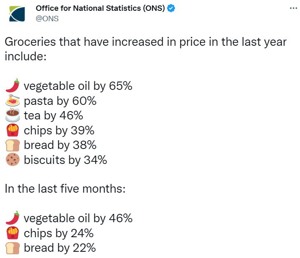
Task: Click the chili emoji beside vegetable oil 65%
Action: (x=12, y=86)
